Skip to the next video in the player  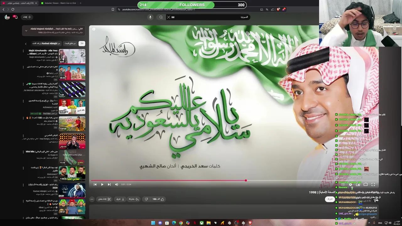click(x=109, y=185)
